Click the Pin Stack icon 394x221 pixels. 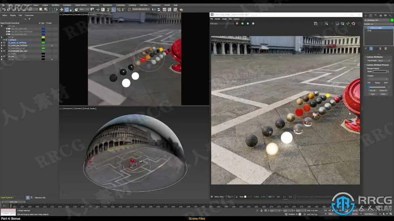coord(366,48)
